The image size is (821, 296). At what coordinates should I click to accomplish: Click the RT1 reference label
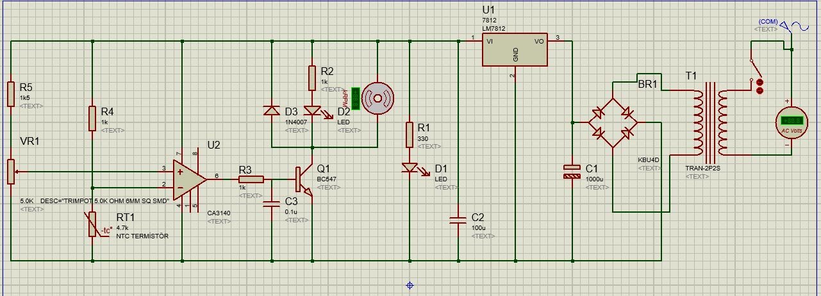tap(126, 217)
